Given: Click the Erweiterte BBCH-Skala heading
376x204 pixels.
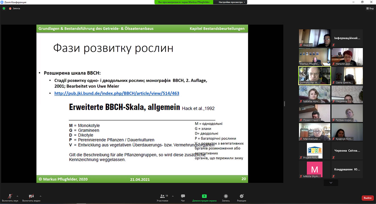Looking at the screenshot, I should pos(124,107).
